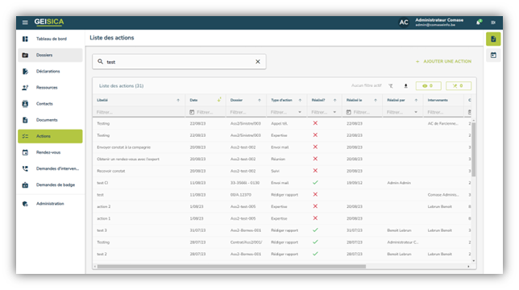
Task: Open the Date filter calendar picker
Action: (192, 113)
